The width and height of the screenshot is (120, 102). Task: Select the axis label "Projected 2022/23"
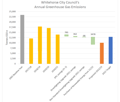(x=96, y=73)
